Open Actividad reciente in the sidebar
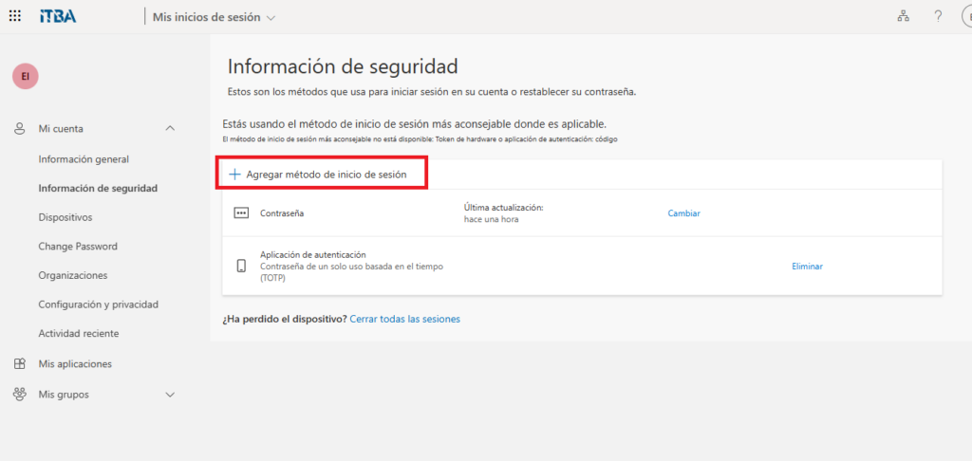This screenshot has width=972, height=461. click(78, 334)
